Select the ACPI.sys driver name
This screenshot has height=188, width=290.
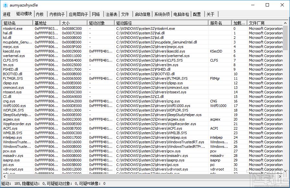[10, 128]
